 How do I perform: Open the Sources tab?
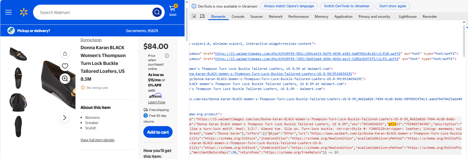coord(257,17)
